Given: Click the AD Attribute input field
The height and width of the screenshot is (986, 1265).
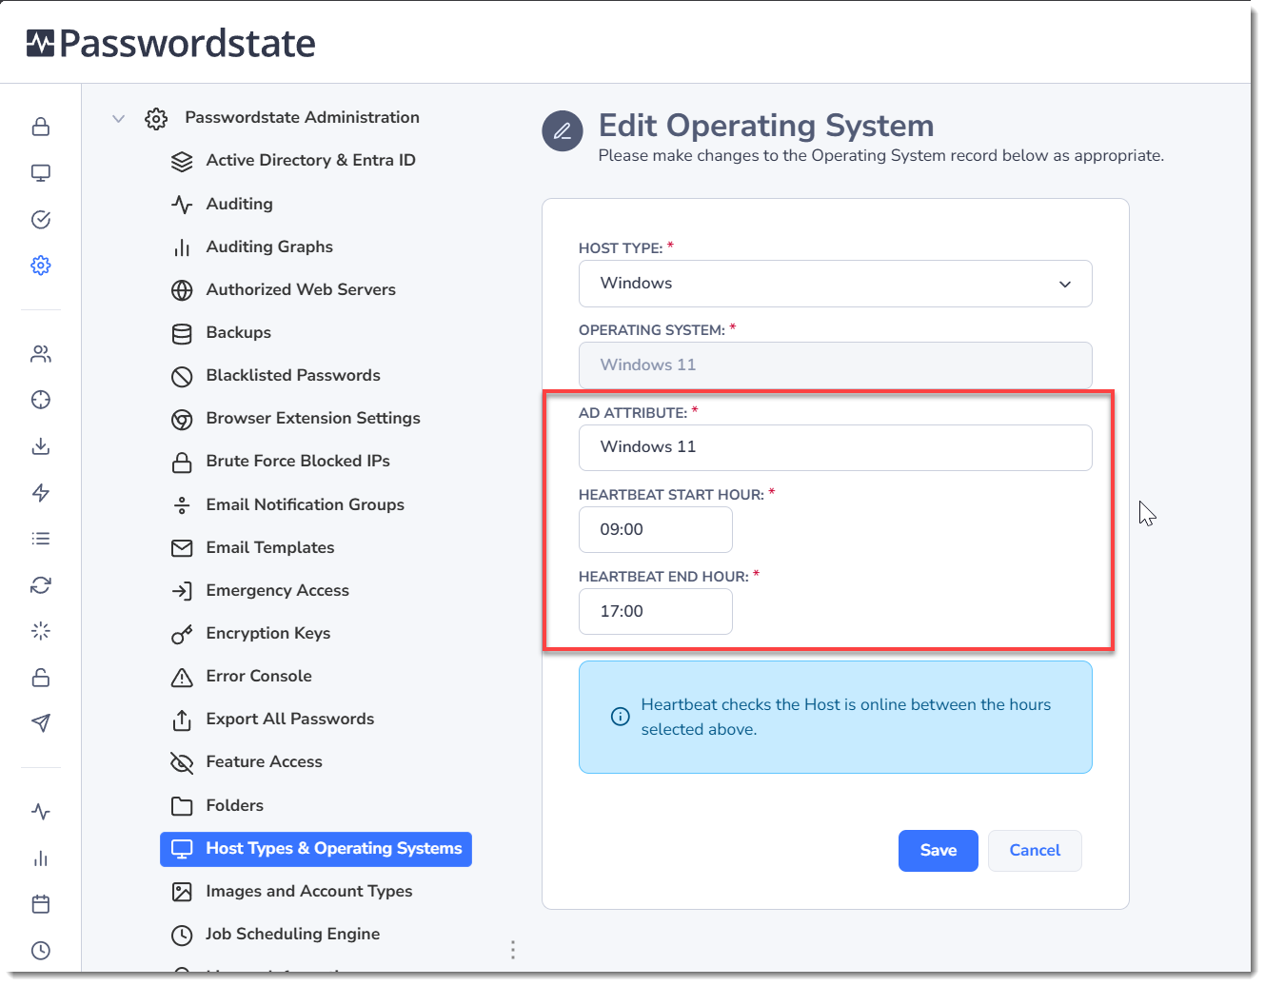Looking at the screenshot, I should click(x=836, y=447).
